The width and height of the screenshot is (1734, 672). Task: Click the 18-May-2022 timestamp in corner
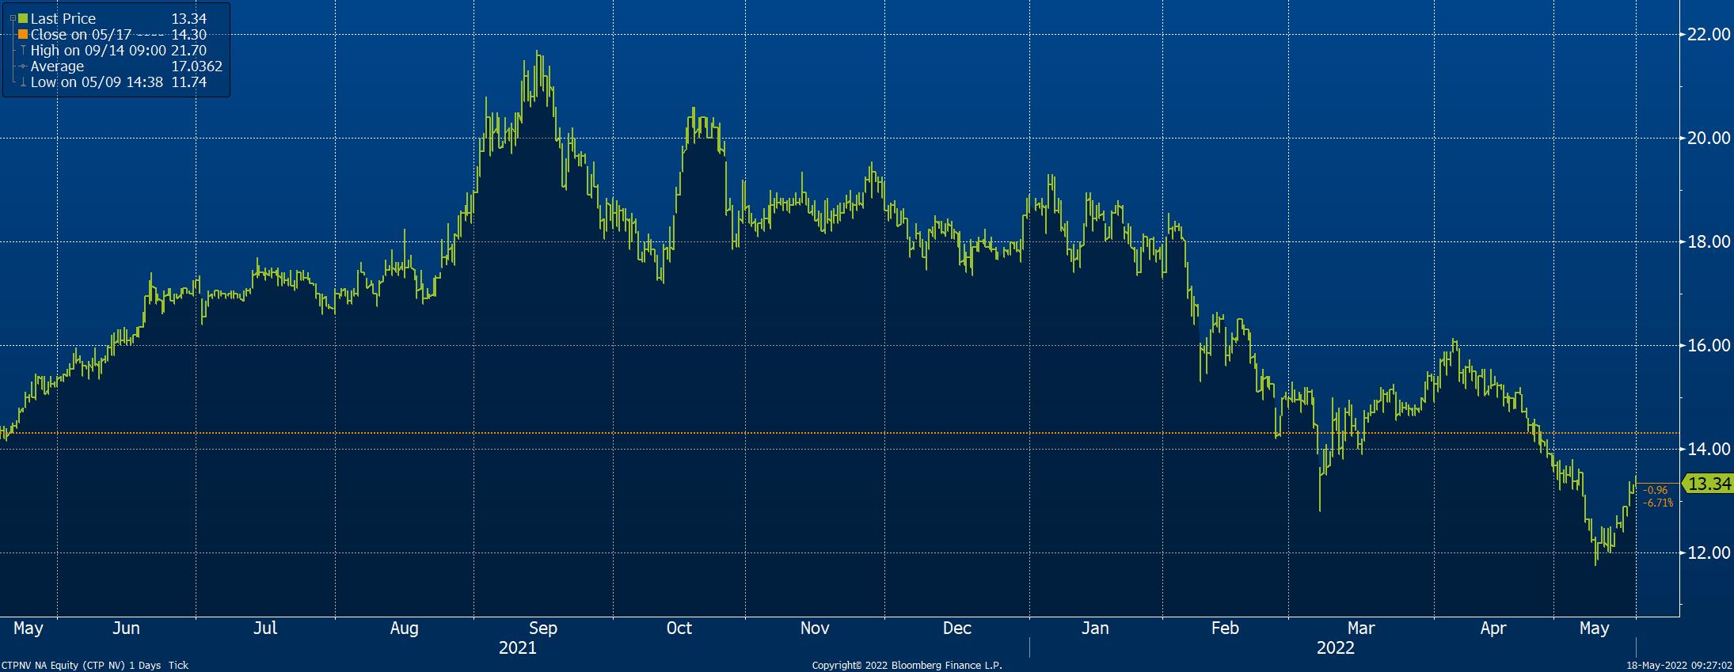point(1679,666)
